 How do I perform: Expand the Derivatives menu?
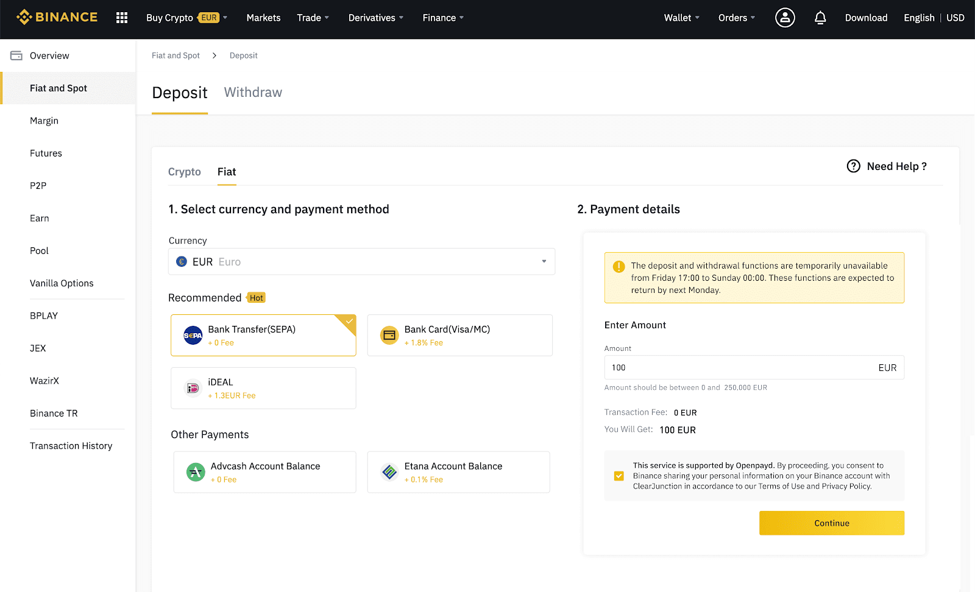pyautogui.click(x=376, y=18)
